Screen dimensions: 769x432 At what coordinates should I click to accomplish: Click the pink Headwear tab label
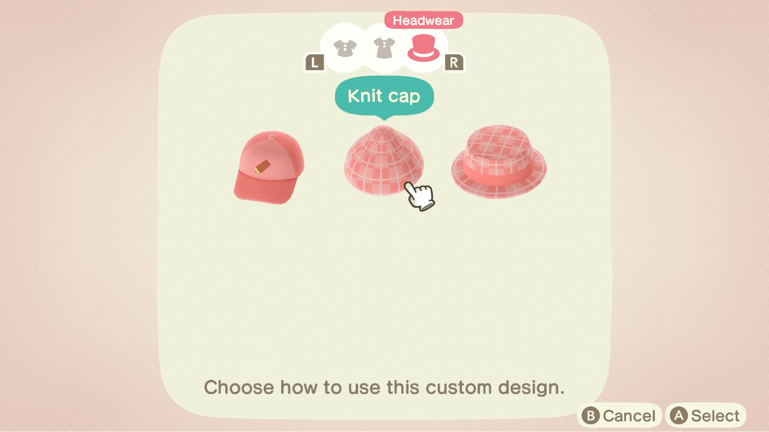(x=424, y=20)
